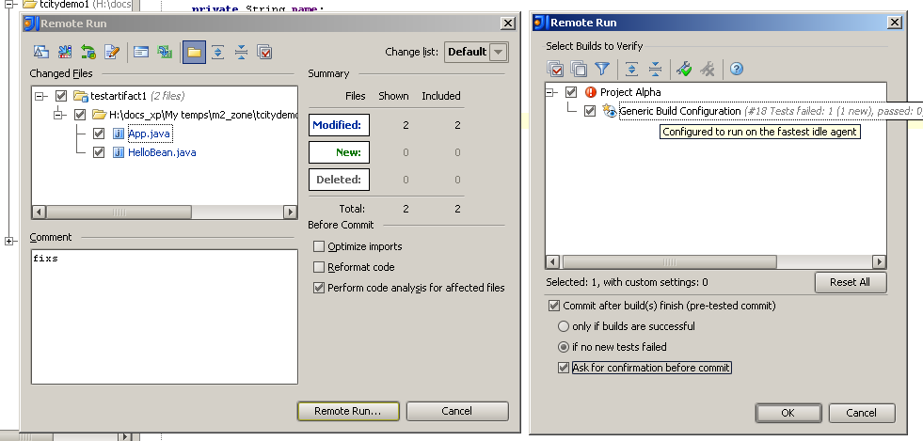Uncheck the App.java checkbox
Image resolution: width=923 pixels, height=441 pixels.
[x=99, y=134]
